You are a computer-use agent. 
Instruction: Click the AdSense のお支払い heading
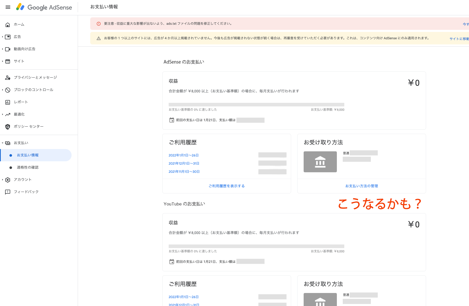(184, 62)
